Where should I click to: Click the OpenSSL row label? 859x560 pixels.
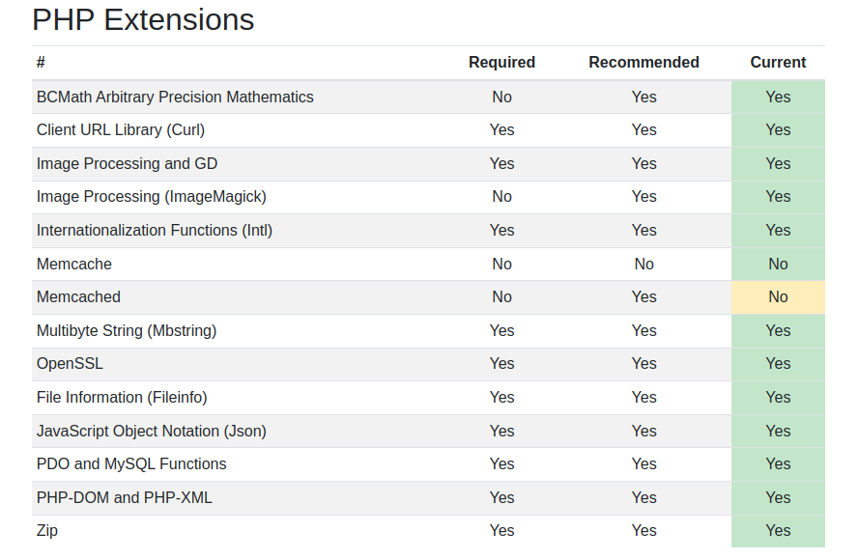tap(70, 364)
